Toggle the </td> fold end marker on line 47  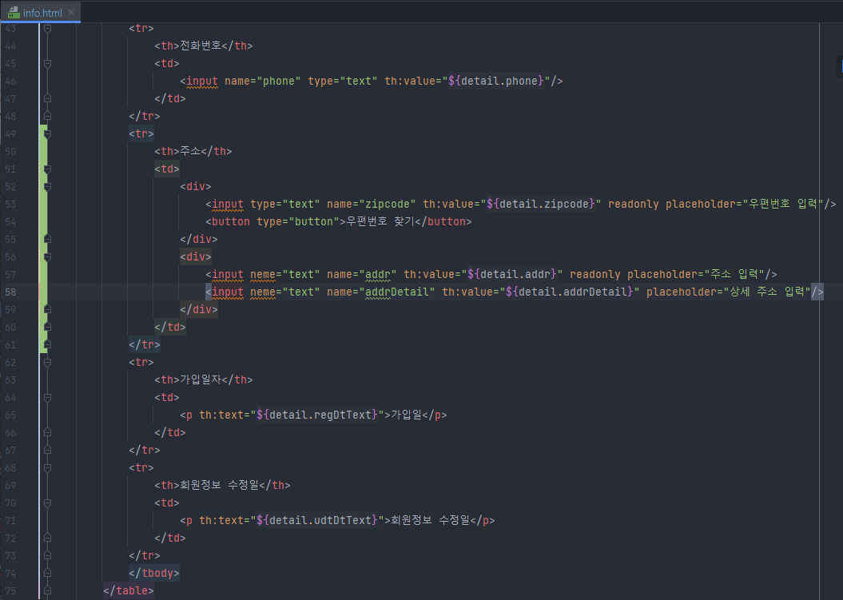coord(47,98)
